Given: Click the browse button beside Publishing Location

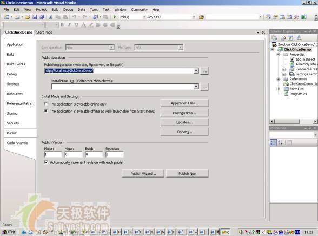Looking at the screenshot, I should (x=205, y=70).
